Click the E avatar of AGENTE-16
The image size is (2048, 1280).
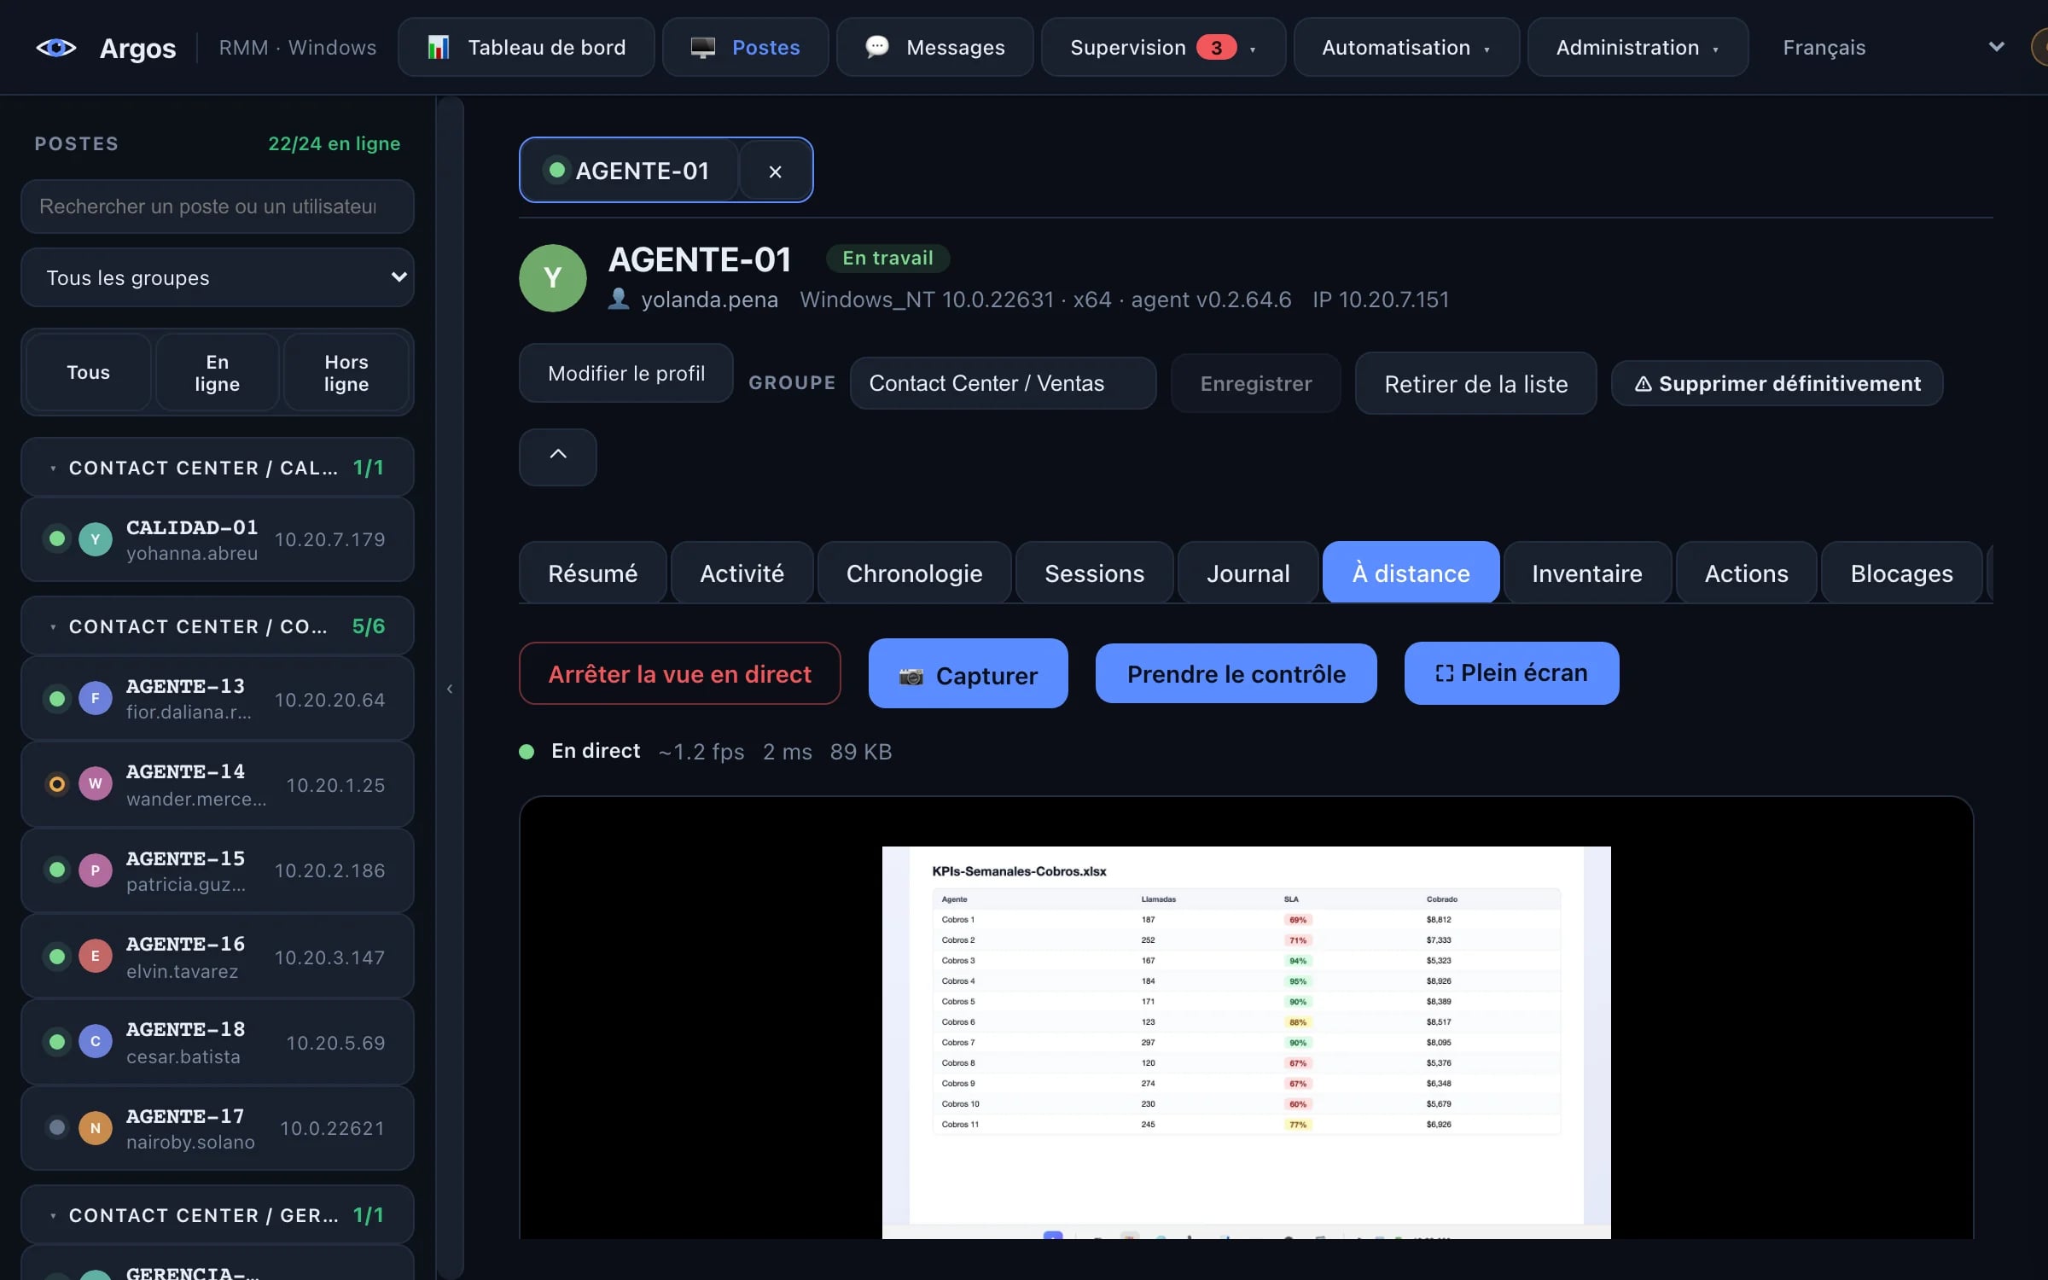(x=96, y=956)
